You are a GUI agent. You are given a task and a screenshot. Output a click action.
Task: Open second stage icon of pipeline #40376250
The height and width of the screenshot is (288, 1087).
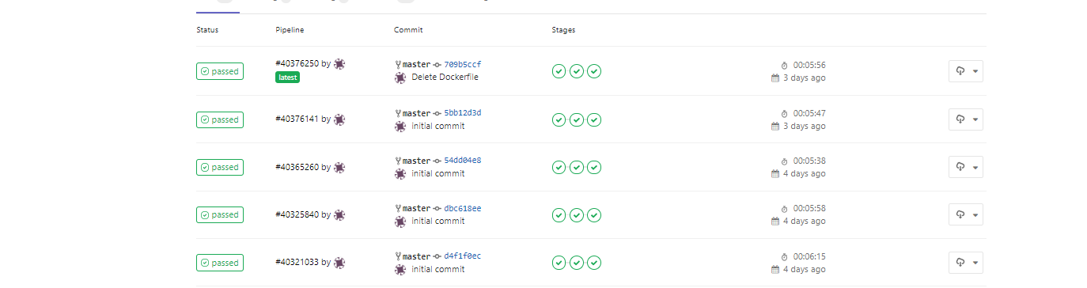tap(577, 71)
